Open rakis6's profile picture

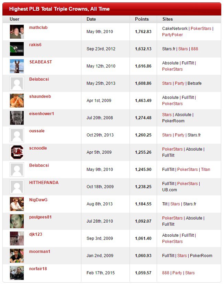click(x=17, y=49)
